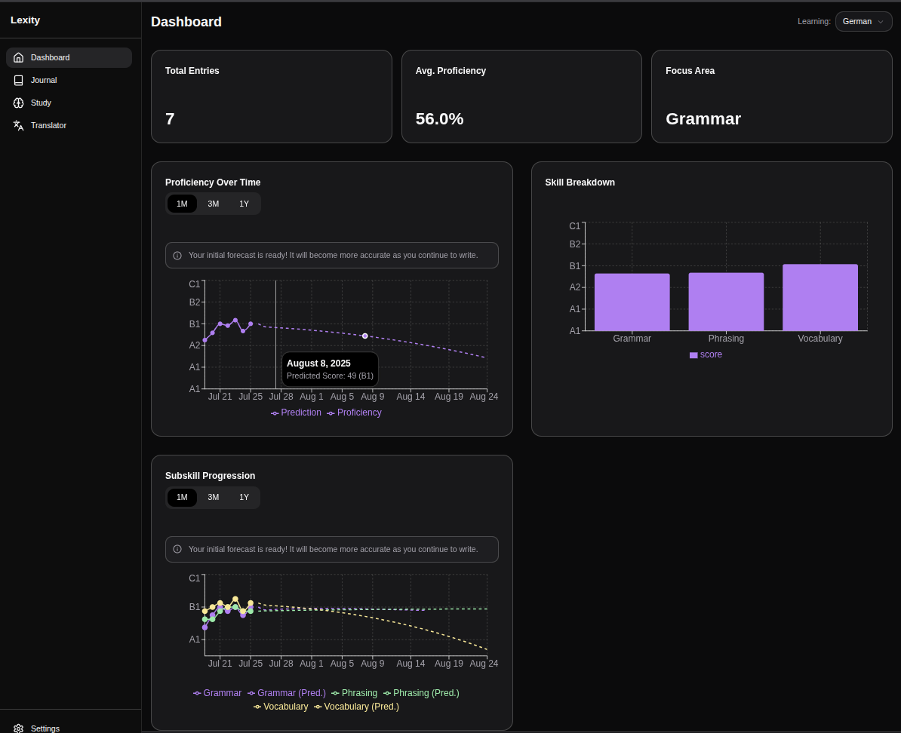The width and height of the screenshot is (901, 733).
Task: Click info icon in Subskill forecast notice
Action: [x=177, y=550]
